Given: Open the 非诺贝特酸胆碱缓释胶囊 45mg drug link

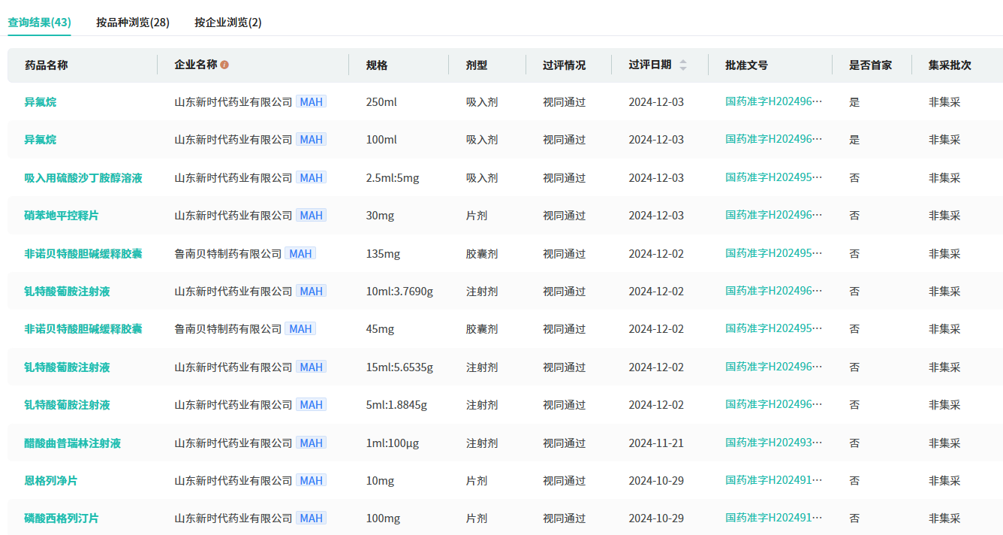Looking at the screenshot, I should (83, 329).
